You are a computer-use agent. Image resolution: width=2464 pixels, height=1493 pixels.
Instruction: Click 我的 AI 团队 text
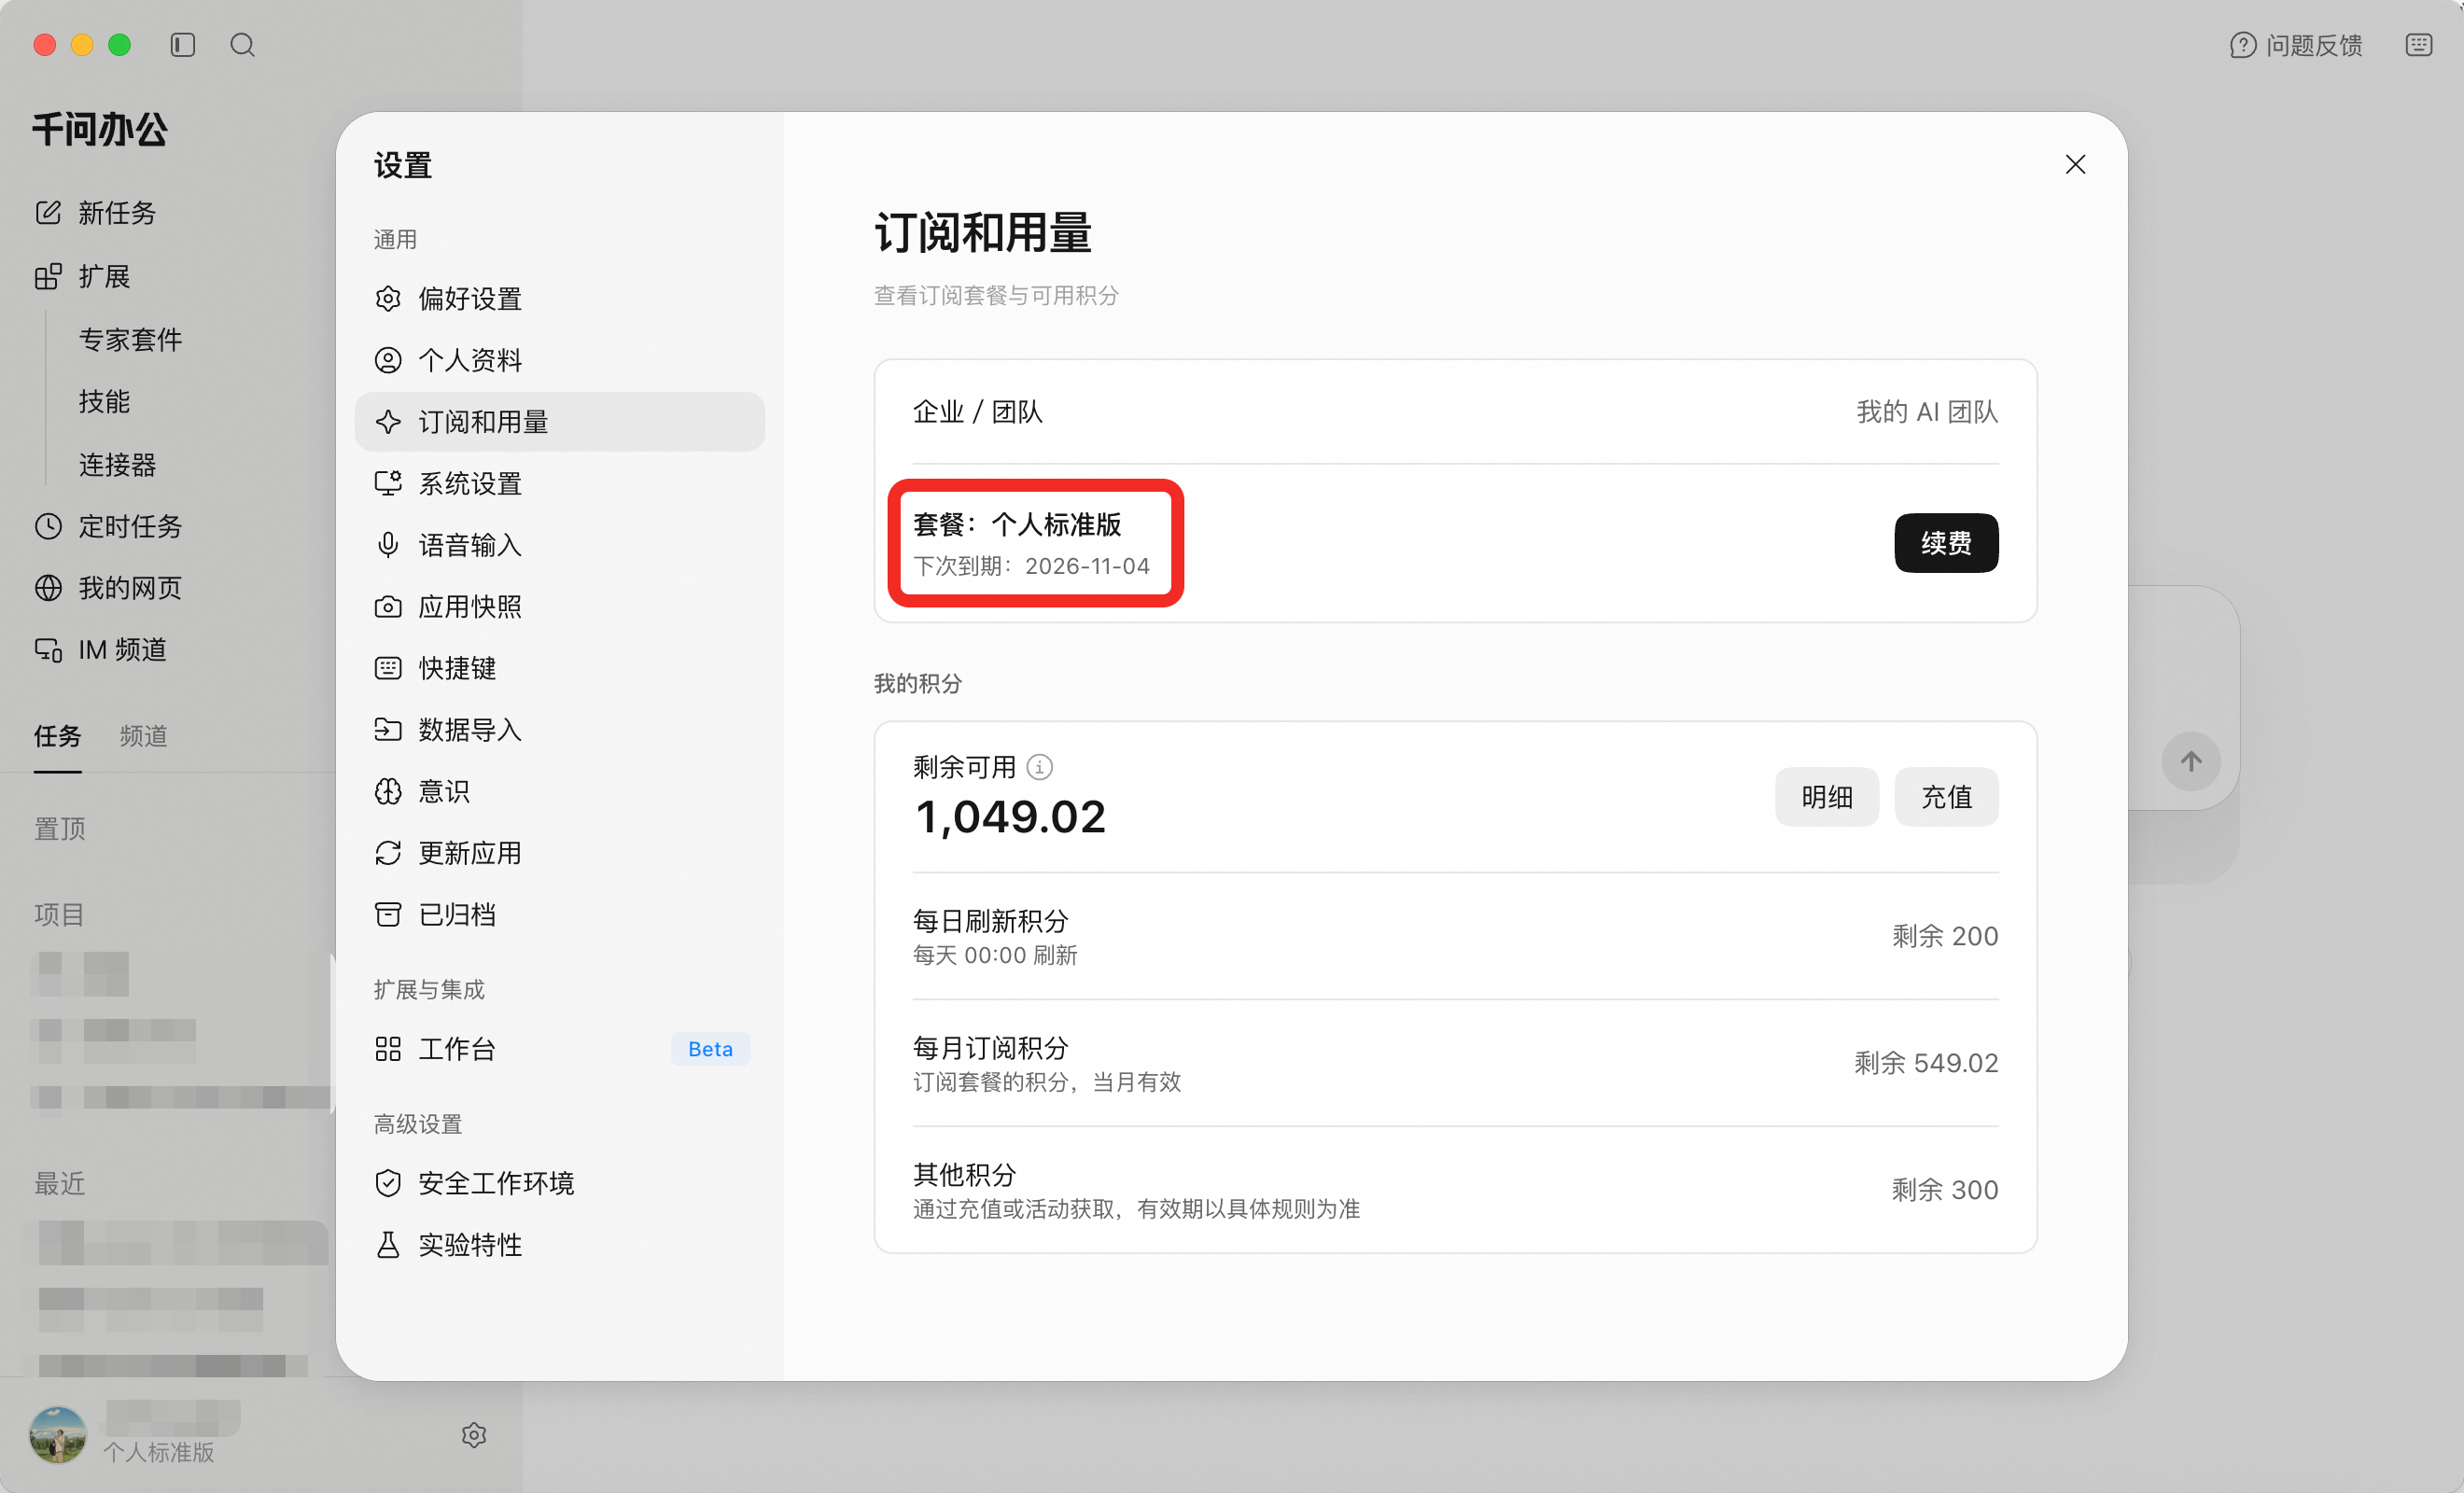point(1926,412)
